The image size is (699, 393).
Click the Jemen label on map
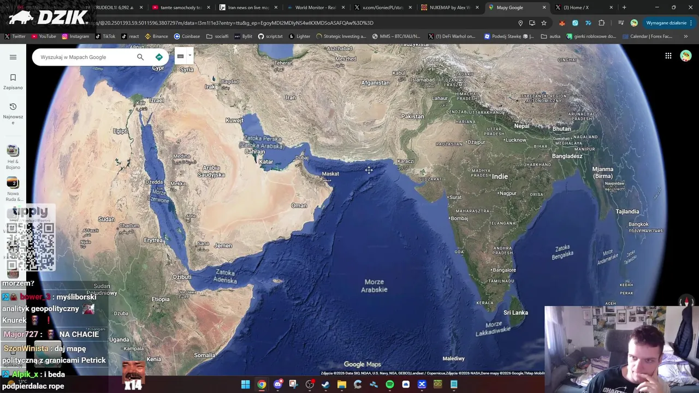point(223,246)
